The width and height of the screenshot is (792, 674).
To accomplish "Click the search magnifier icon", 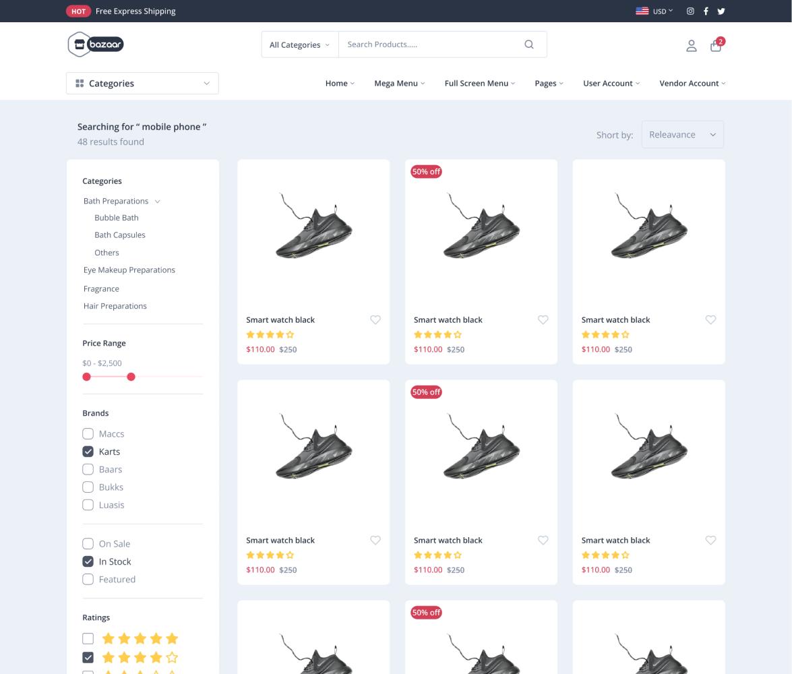I will coord(529,44).
